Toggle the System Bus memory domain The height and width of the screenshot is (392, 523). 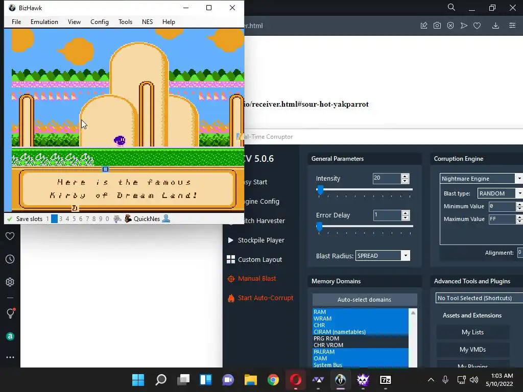(360, 364)
